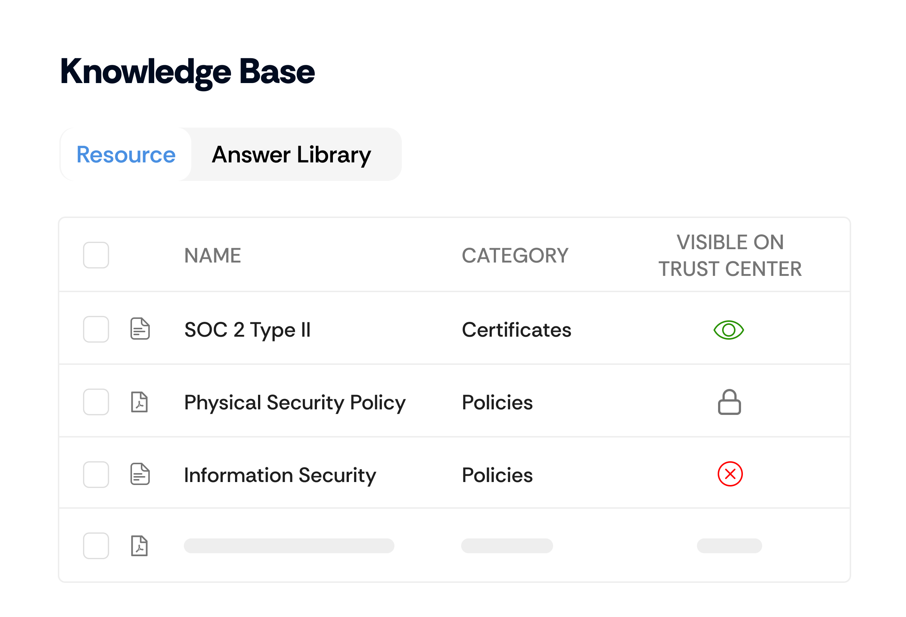Screen dimensions: 906x617
Task: Tick the checkbox in the placeholder row
Action: click(x=96, y=546)
